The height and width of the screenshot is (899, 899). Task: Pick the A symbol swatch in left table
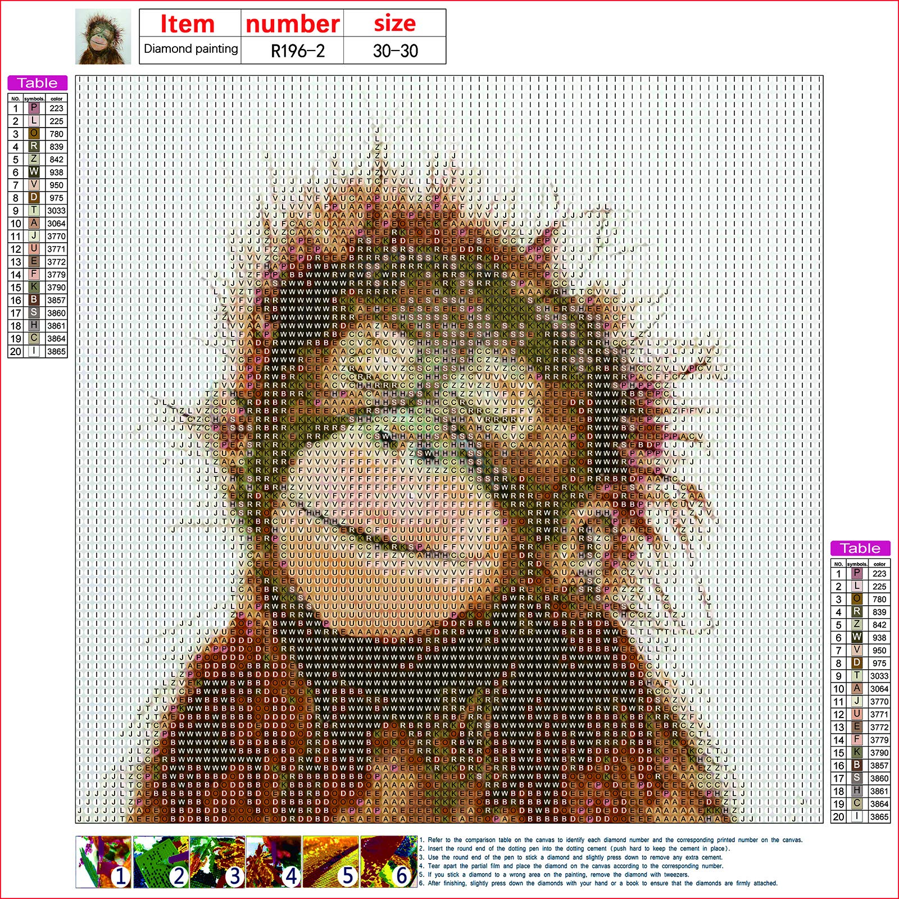tap(34, 224)
